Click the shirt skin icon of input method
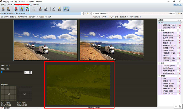The width and height of the screenshot is (183, 109). (x=180, y=106)
